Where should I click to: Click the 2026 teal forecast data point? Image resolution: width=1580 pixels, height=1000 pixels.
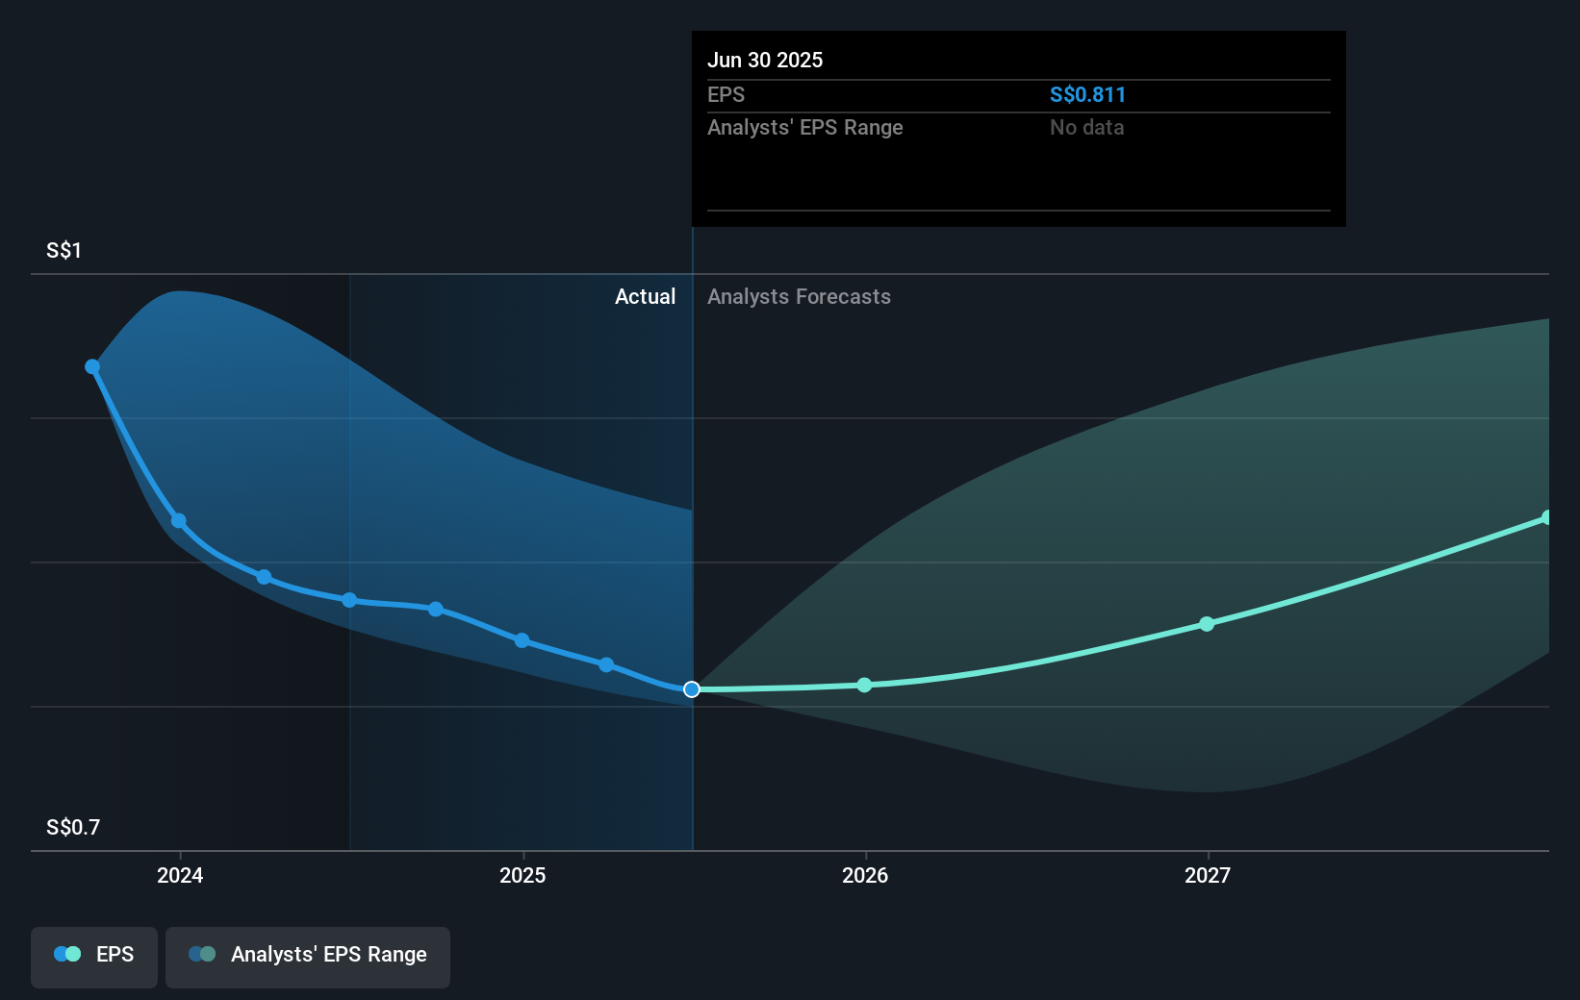tap(864, 685)
